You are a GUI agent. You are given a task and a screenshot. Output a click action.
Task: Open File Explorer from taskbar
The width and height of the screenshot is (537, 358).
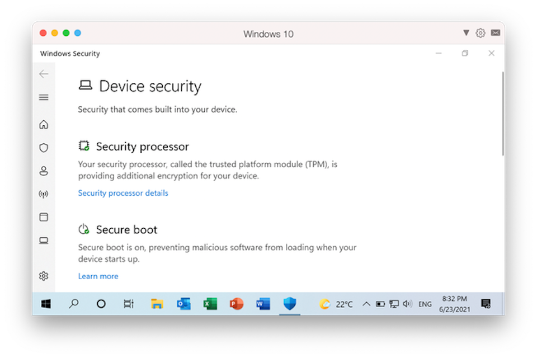157,304
